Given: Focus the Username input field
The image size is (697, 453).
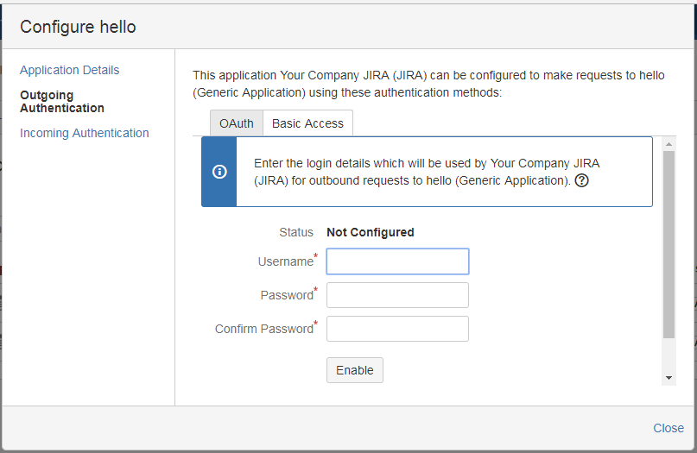Looking at the screenshot, I should [397, 261].
